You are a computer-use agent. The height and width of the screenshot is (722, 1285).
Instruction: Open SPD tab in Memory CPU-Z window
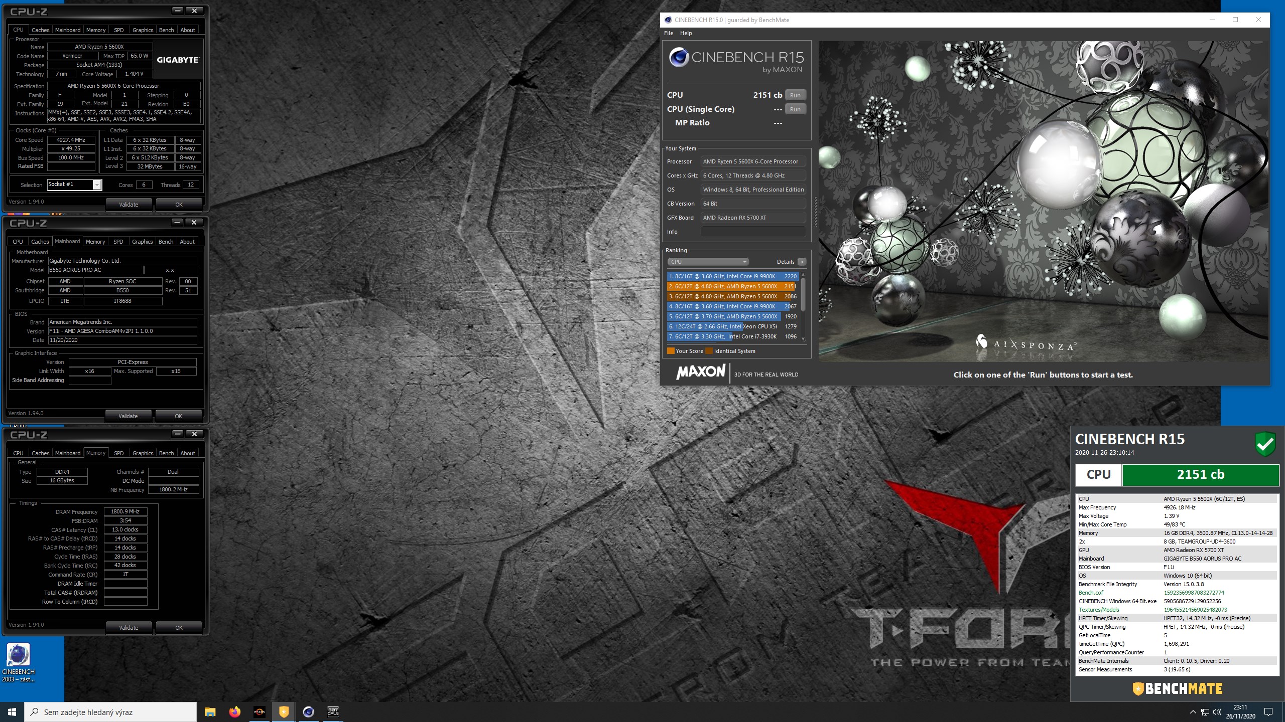click(x=119, y=453)
